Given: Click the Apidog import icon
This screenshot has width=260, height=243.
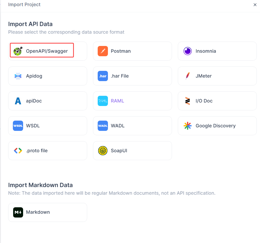Looking at the screenshot, I should [18, 76].
